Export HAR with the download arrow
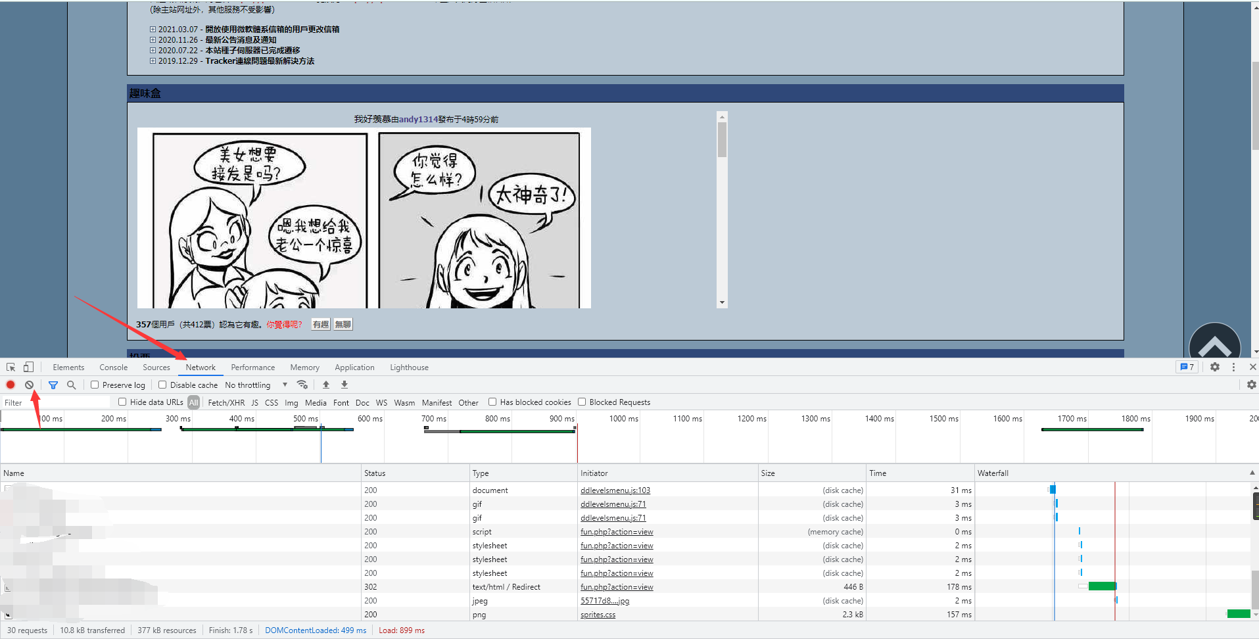Screen dimensions: 1259x639 coord(344,385)
